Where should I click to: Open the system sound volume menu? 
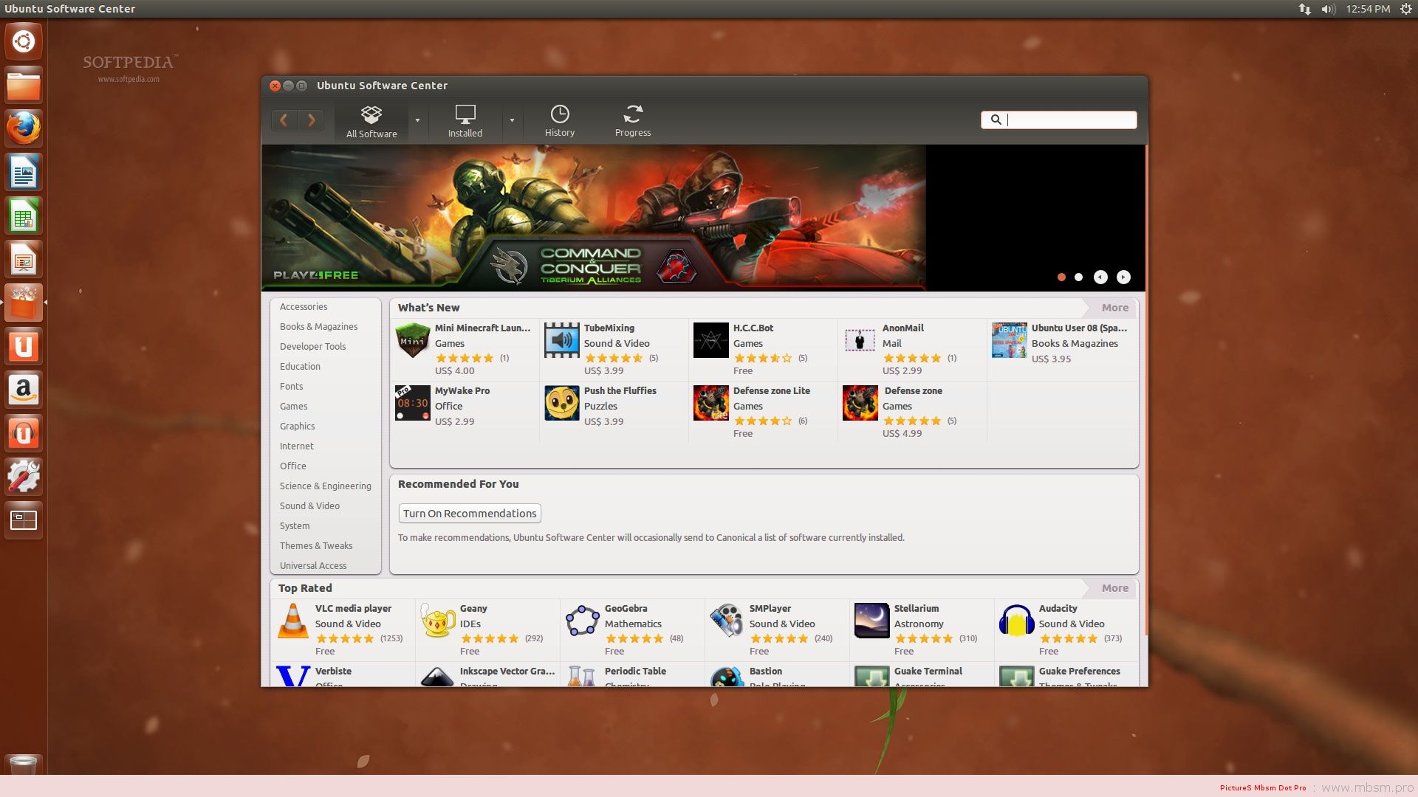tap(1328, 9)
